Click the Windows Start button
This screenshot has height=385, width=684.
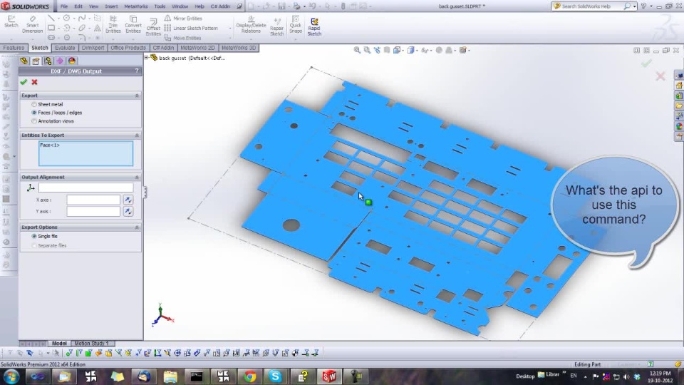click(x=12, y=376)
